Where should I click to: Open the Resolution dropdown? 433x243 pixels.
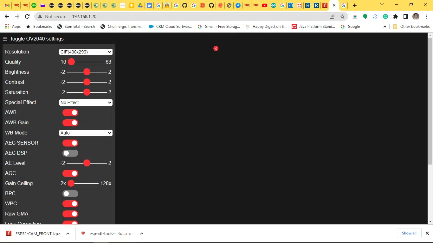86,52
